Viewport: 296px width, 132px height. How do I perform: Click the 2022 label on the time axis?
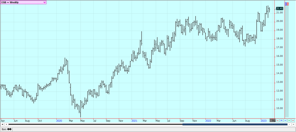pyautogui.click(x=208, y=121)
